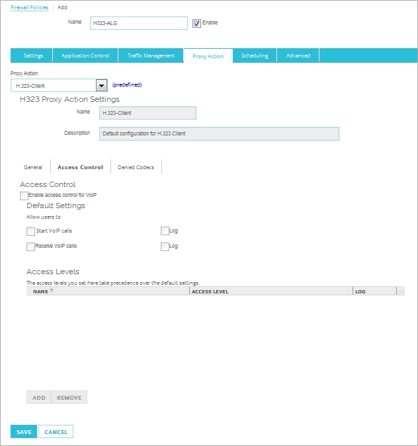Enable Log for Receive VoIP calls
This screenshot has height=446, width=418.
[x=165, y=246]
